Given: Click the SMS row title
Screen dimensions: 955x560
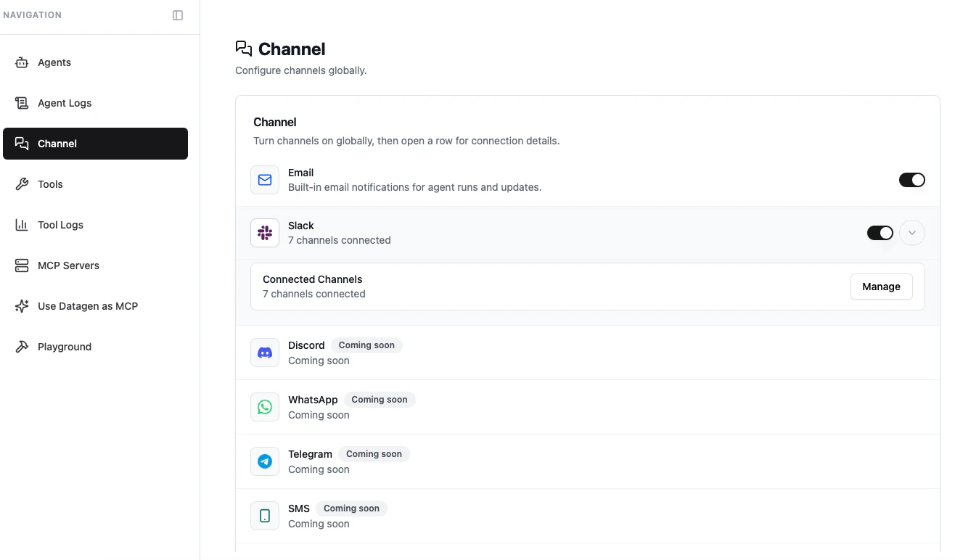Looking at the screenshot, I should coord(299,508).
